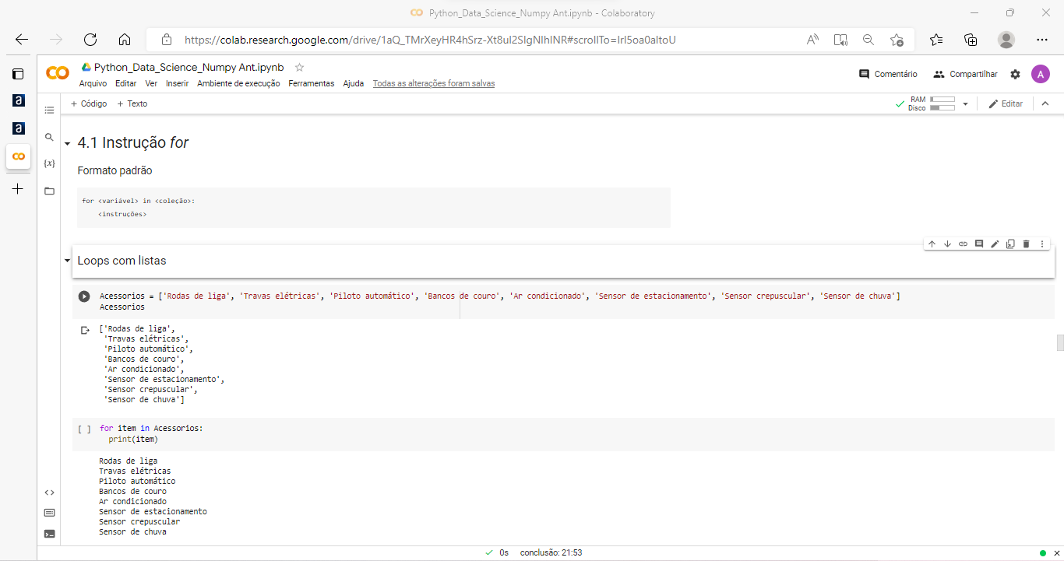Viewport: 1064px width, 561px height.
Task: Collapse Loops com listas section
Action: pyautogui.click(x=68, y=261)
